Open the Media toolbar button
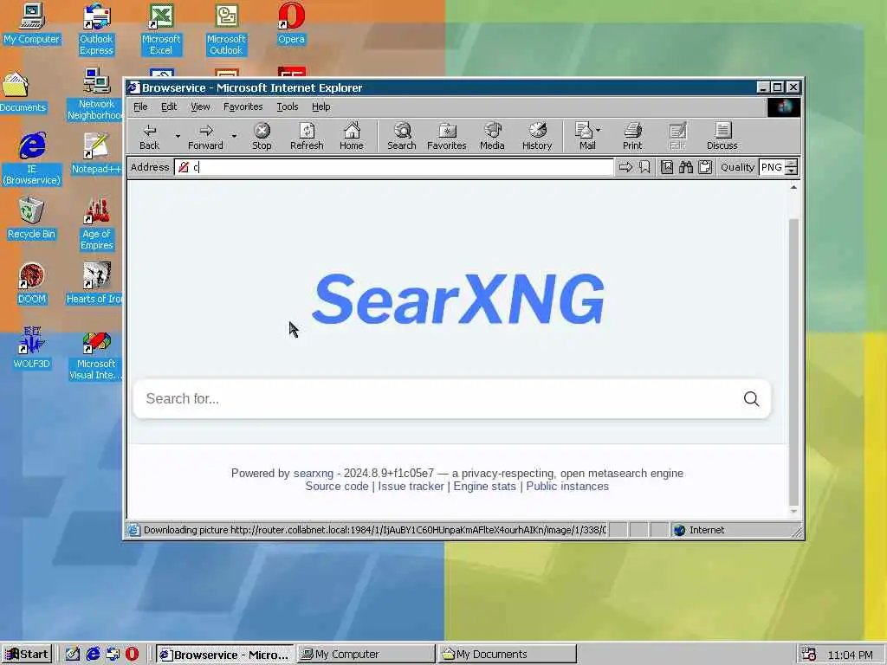 492,136
